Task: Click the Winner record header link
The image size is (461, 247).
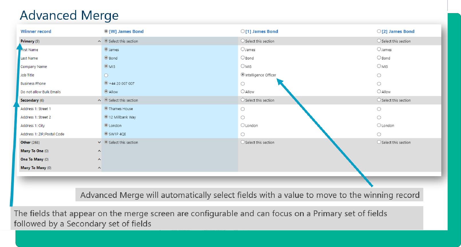Action: tap(36, 31)
